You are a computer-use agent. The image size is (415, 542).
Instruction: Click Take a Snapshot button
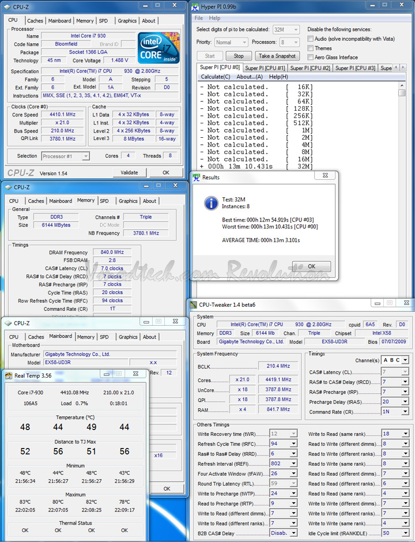[x=277, y=56]
